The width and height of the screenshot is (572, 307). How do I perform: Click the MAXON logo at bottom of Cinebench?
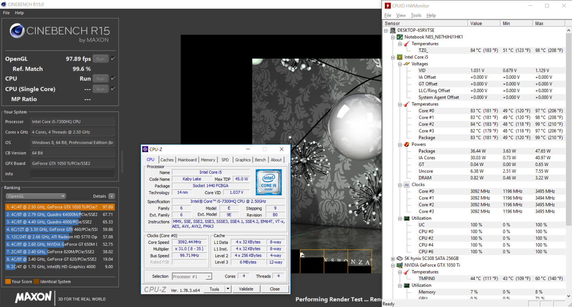(33, 297)
